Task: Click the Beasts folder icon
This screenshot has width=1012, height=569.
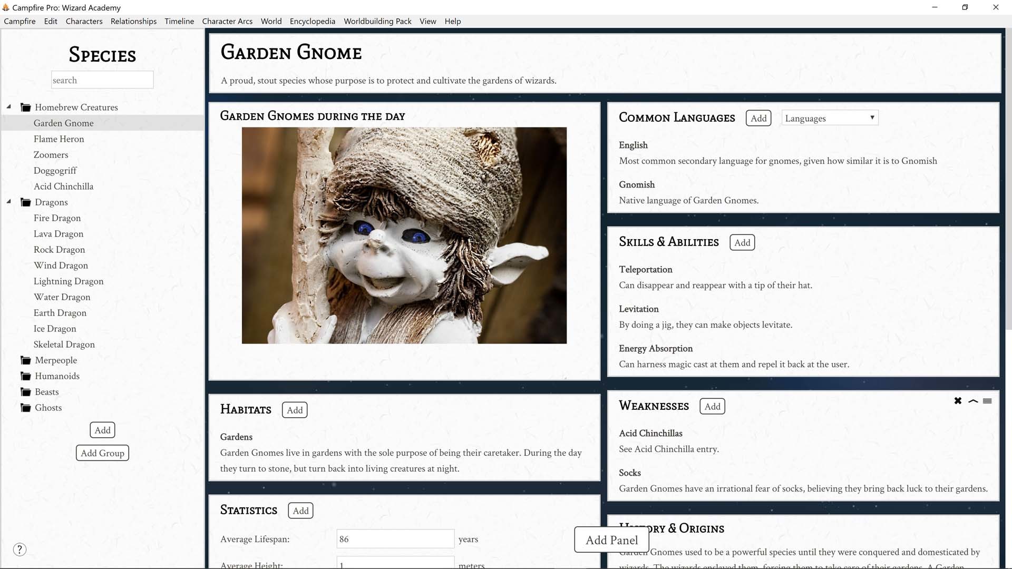Action: [x=25, y=391]
